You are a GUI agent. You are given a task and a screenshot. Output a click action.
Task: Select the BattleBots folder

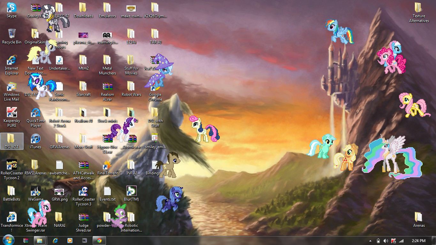(12, 194)
